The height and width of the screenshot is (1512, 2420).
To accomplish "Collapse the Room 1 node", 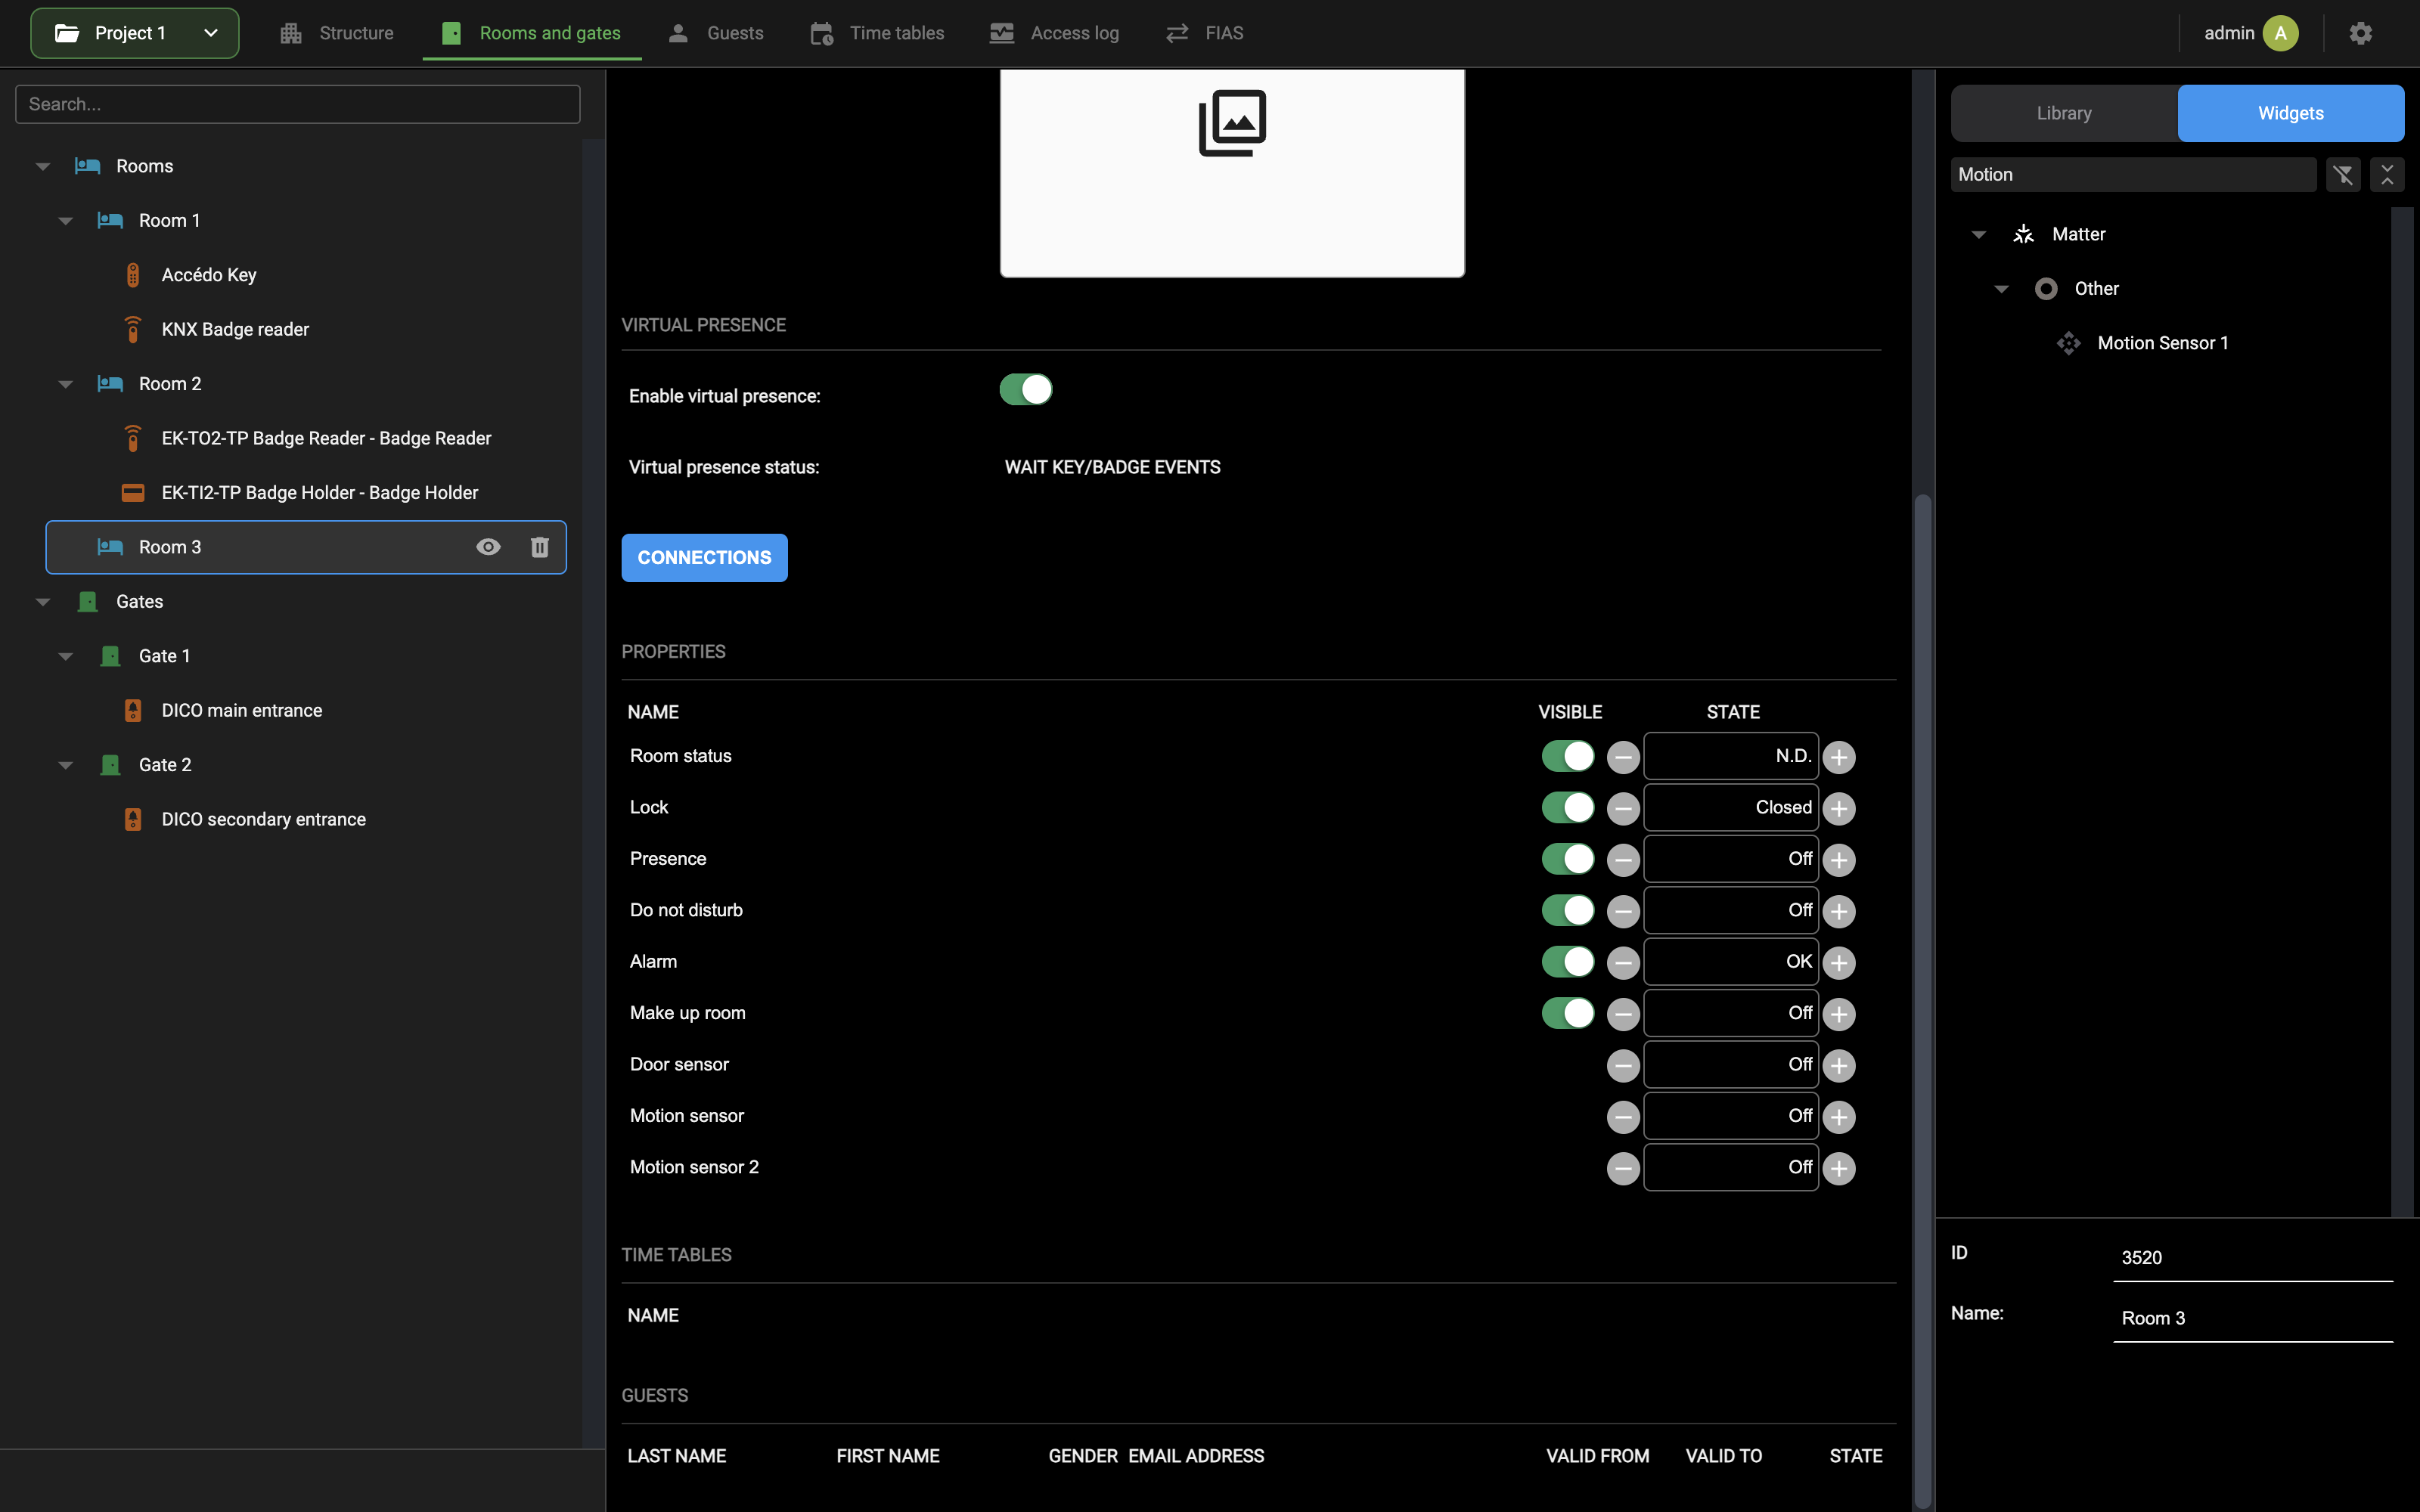I will (x=66, y=221).
